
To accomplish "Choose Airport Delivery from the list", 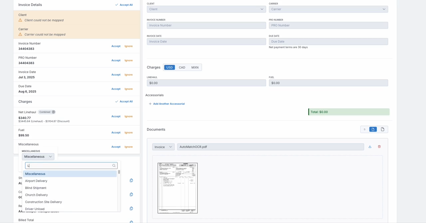I will pos(70,181).
